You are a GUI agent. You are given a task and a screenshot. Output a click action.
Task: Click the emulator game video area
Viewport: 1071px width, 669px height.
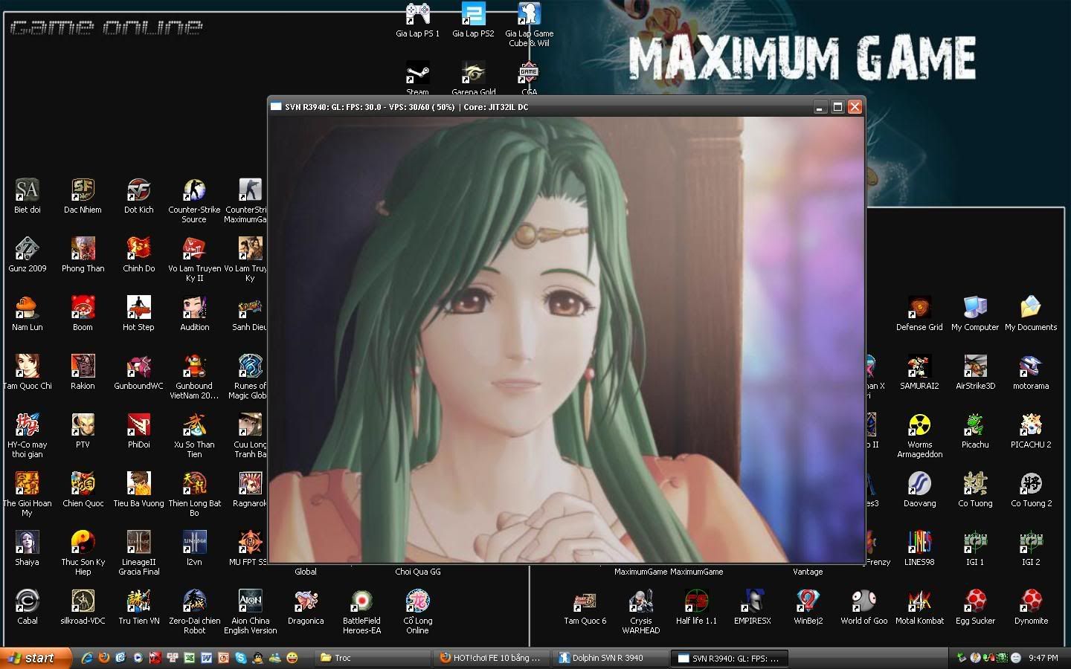[x=567, y=339]
